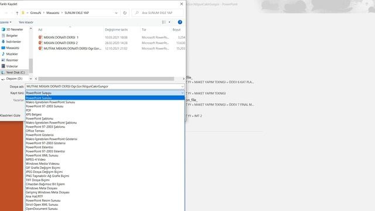The width and height of the screenshot is (375, 211).
Task: Open view options dropdown arrow
Action: [x=169, y=22]
